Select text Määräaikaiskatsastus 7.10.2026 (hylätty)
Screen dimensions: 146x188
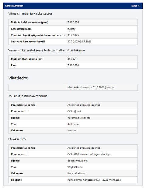(91, 87)
